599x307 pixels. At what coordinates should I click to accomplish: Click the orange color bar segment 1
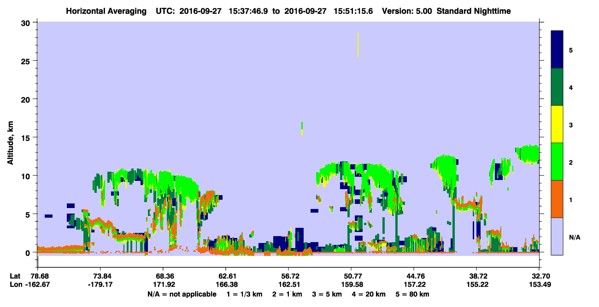tap(557, 199)
